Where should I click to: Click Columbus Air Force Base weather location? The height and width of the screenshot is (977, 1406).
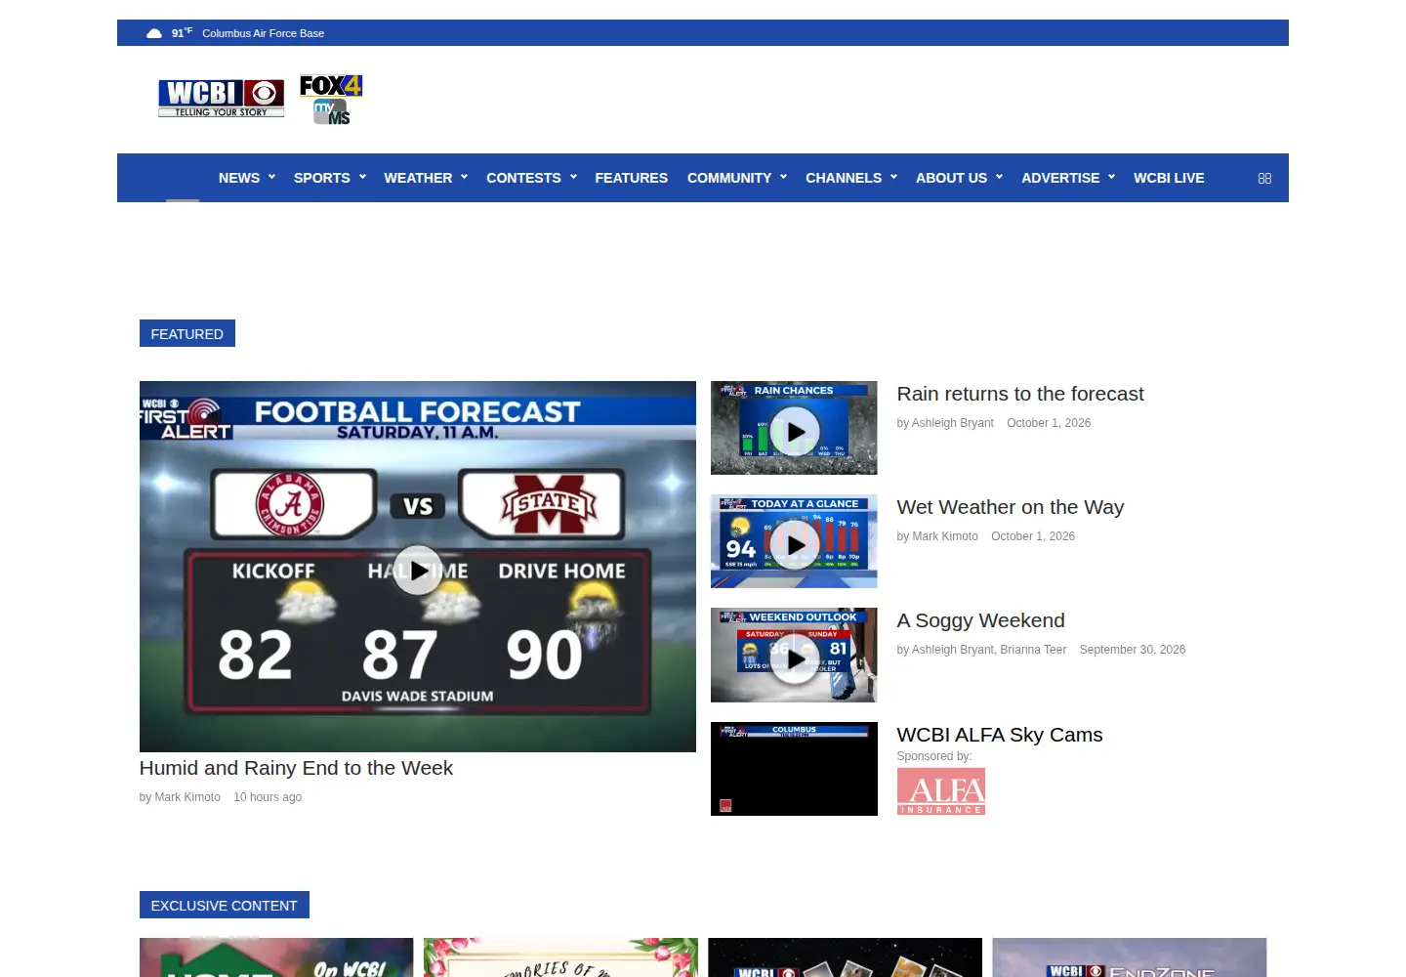[x=264, y=33]
